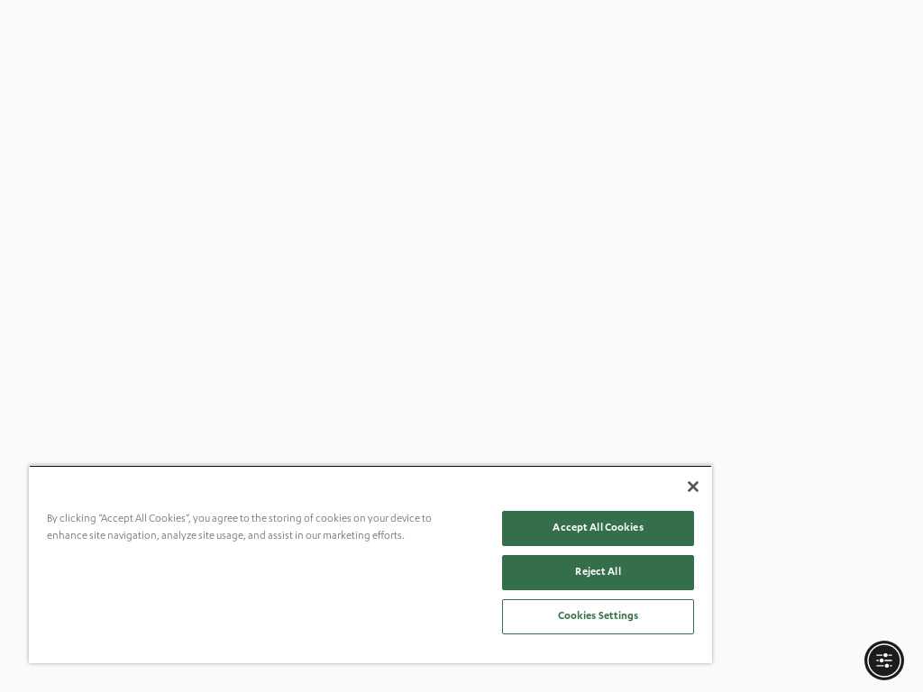Click the blank page area above the banner
Viewport: 923px width, 692px height.
(x=461, y=230)
